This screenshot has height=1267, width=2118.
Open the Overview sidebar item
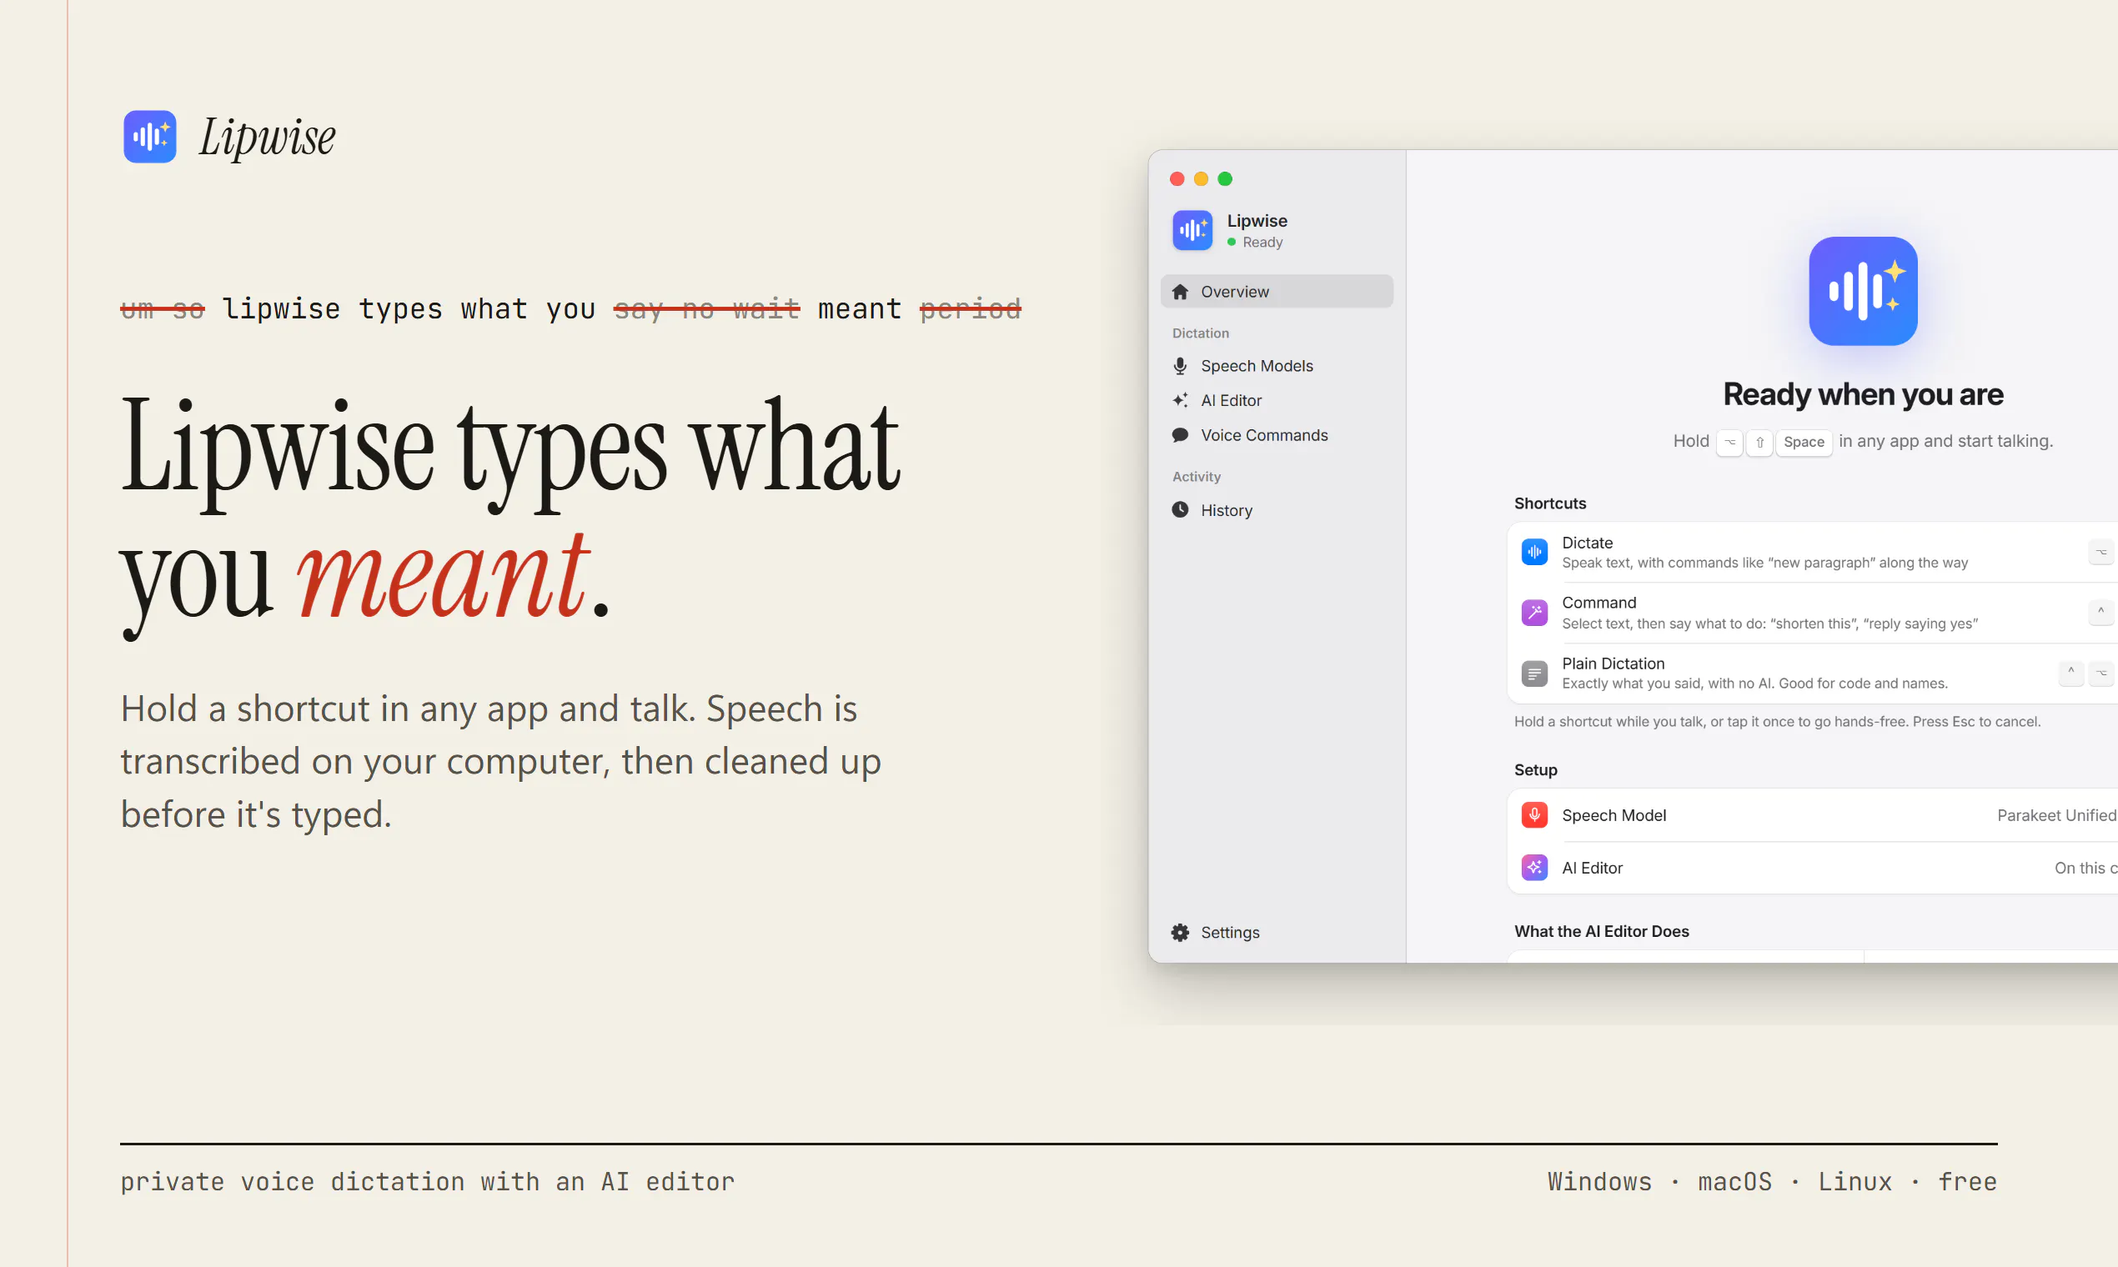(x=1277, y=291)
